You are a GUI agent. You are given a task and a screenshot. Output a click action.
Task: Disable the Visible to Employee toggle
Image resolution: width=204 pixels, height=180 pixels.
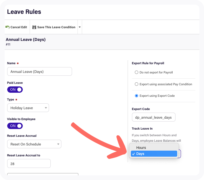pos(15,126)
